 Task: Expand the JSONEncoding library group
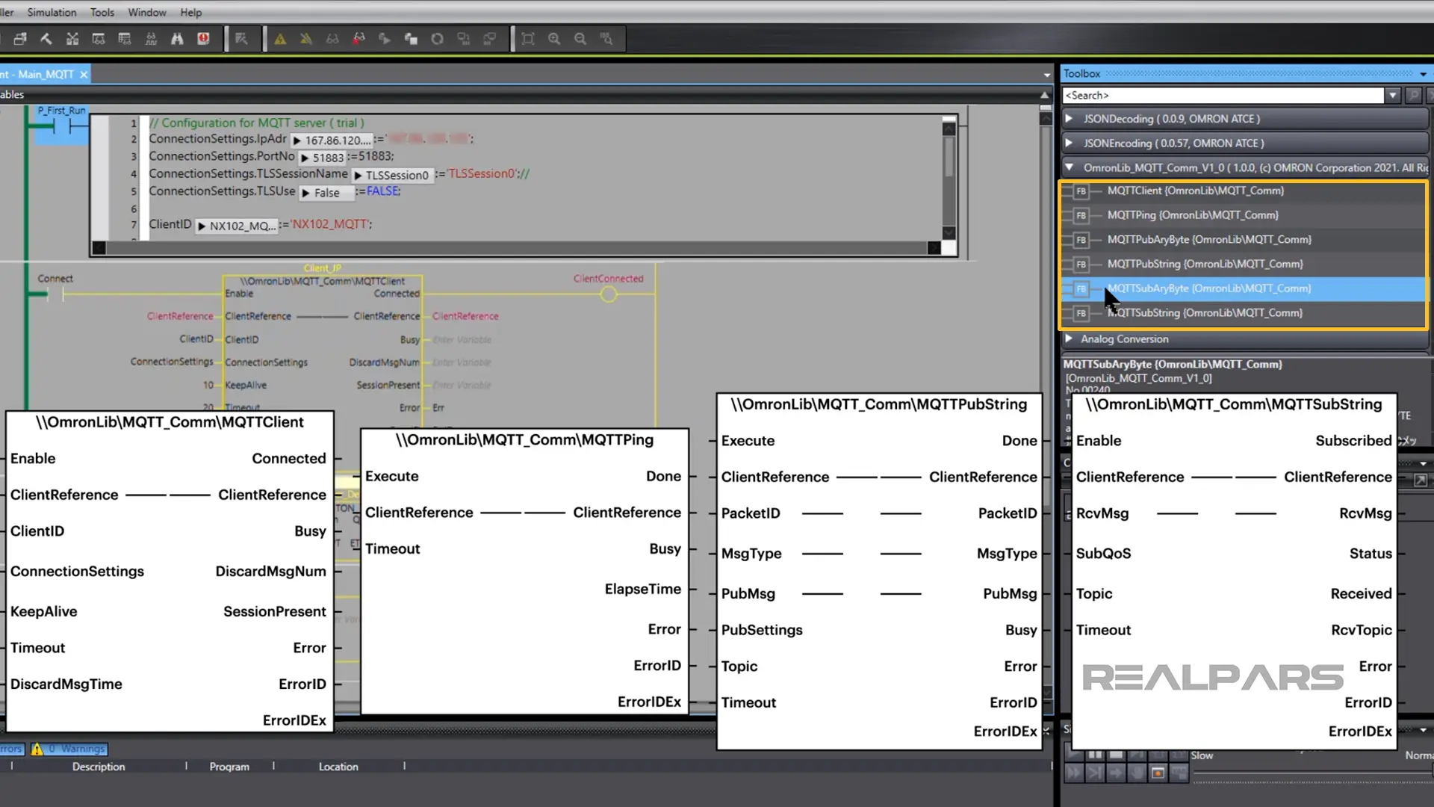pos(1070,143)
